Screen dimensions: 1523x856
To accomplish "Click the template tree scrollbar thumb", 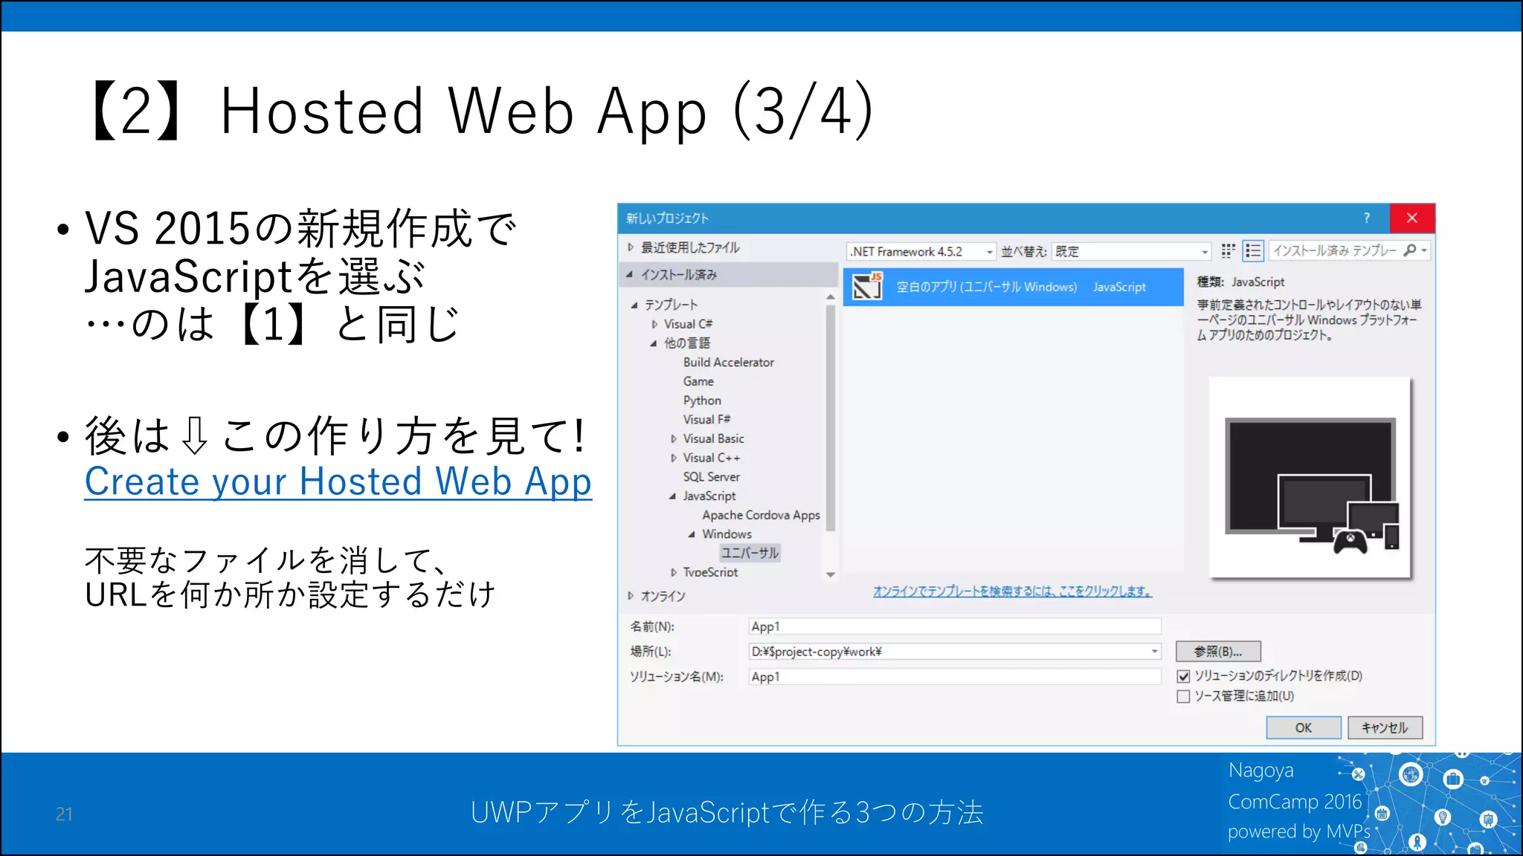I will 831,418.
